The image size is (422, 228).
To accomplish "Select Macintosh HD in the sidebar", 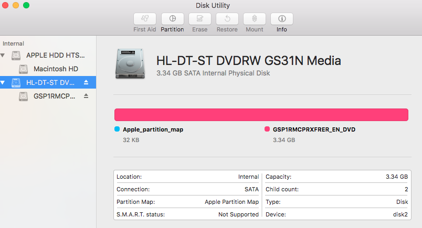I will (48, 69).
